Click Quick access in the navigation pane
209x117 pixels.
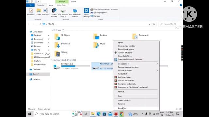38,32
